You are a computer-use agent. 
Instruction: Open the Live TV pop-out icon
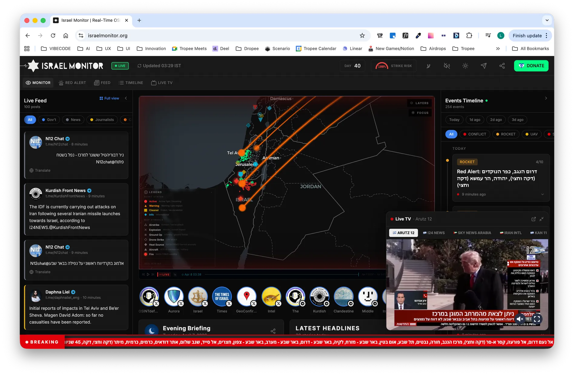click(533, 219)
